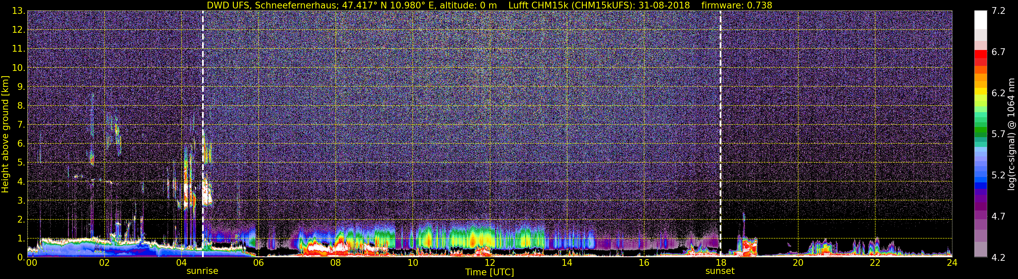Click the white top of the colorbar
Viewport: 1018px width, 279px height.
click(980, 20)
